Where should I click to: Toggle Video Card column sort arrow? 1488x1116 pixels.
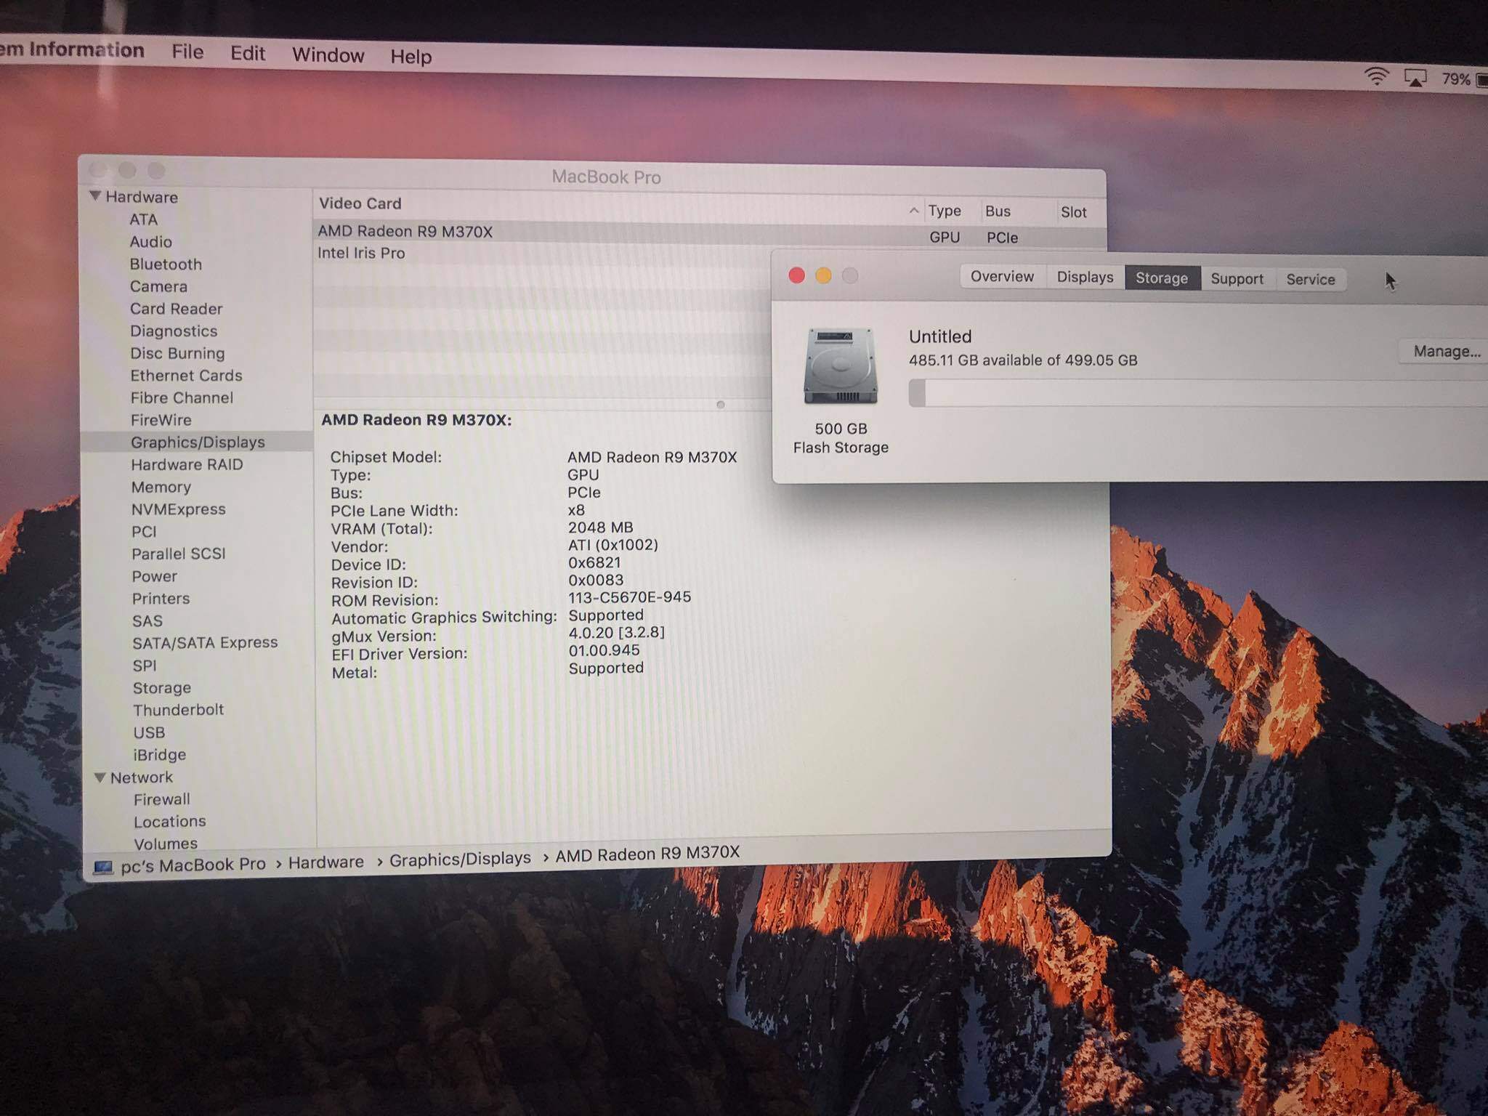tap(913, 211)
